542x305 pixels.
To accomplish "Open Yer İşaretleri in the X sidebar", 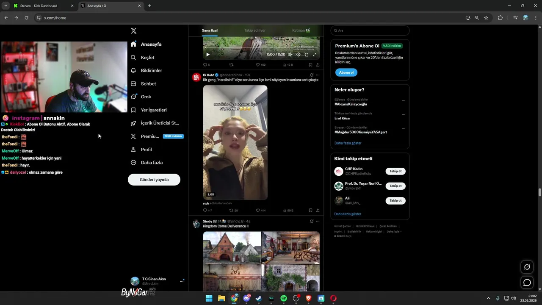I will (149, 110).
